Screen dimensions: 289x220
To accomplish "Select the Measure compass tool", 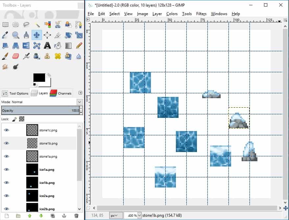I will pyautogui.click(x=26, y=35).
